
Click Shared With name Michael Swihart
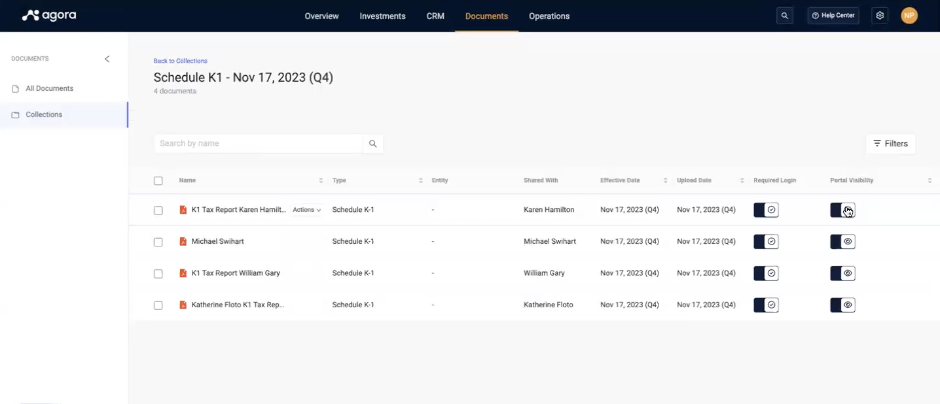click(550, 241)
